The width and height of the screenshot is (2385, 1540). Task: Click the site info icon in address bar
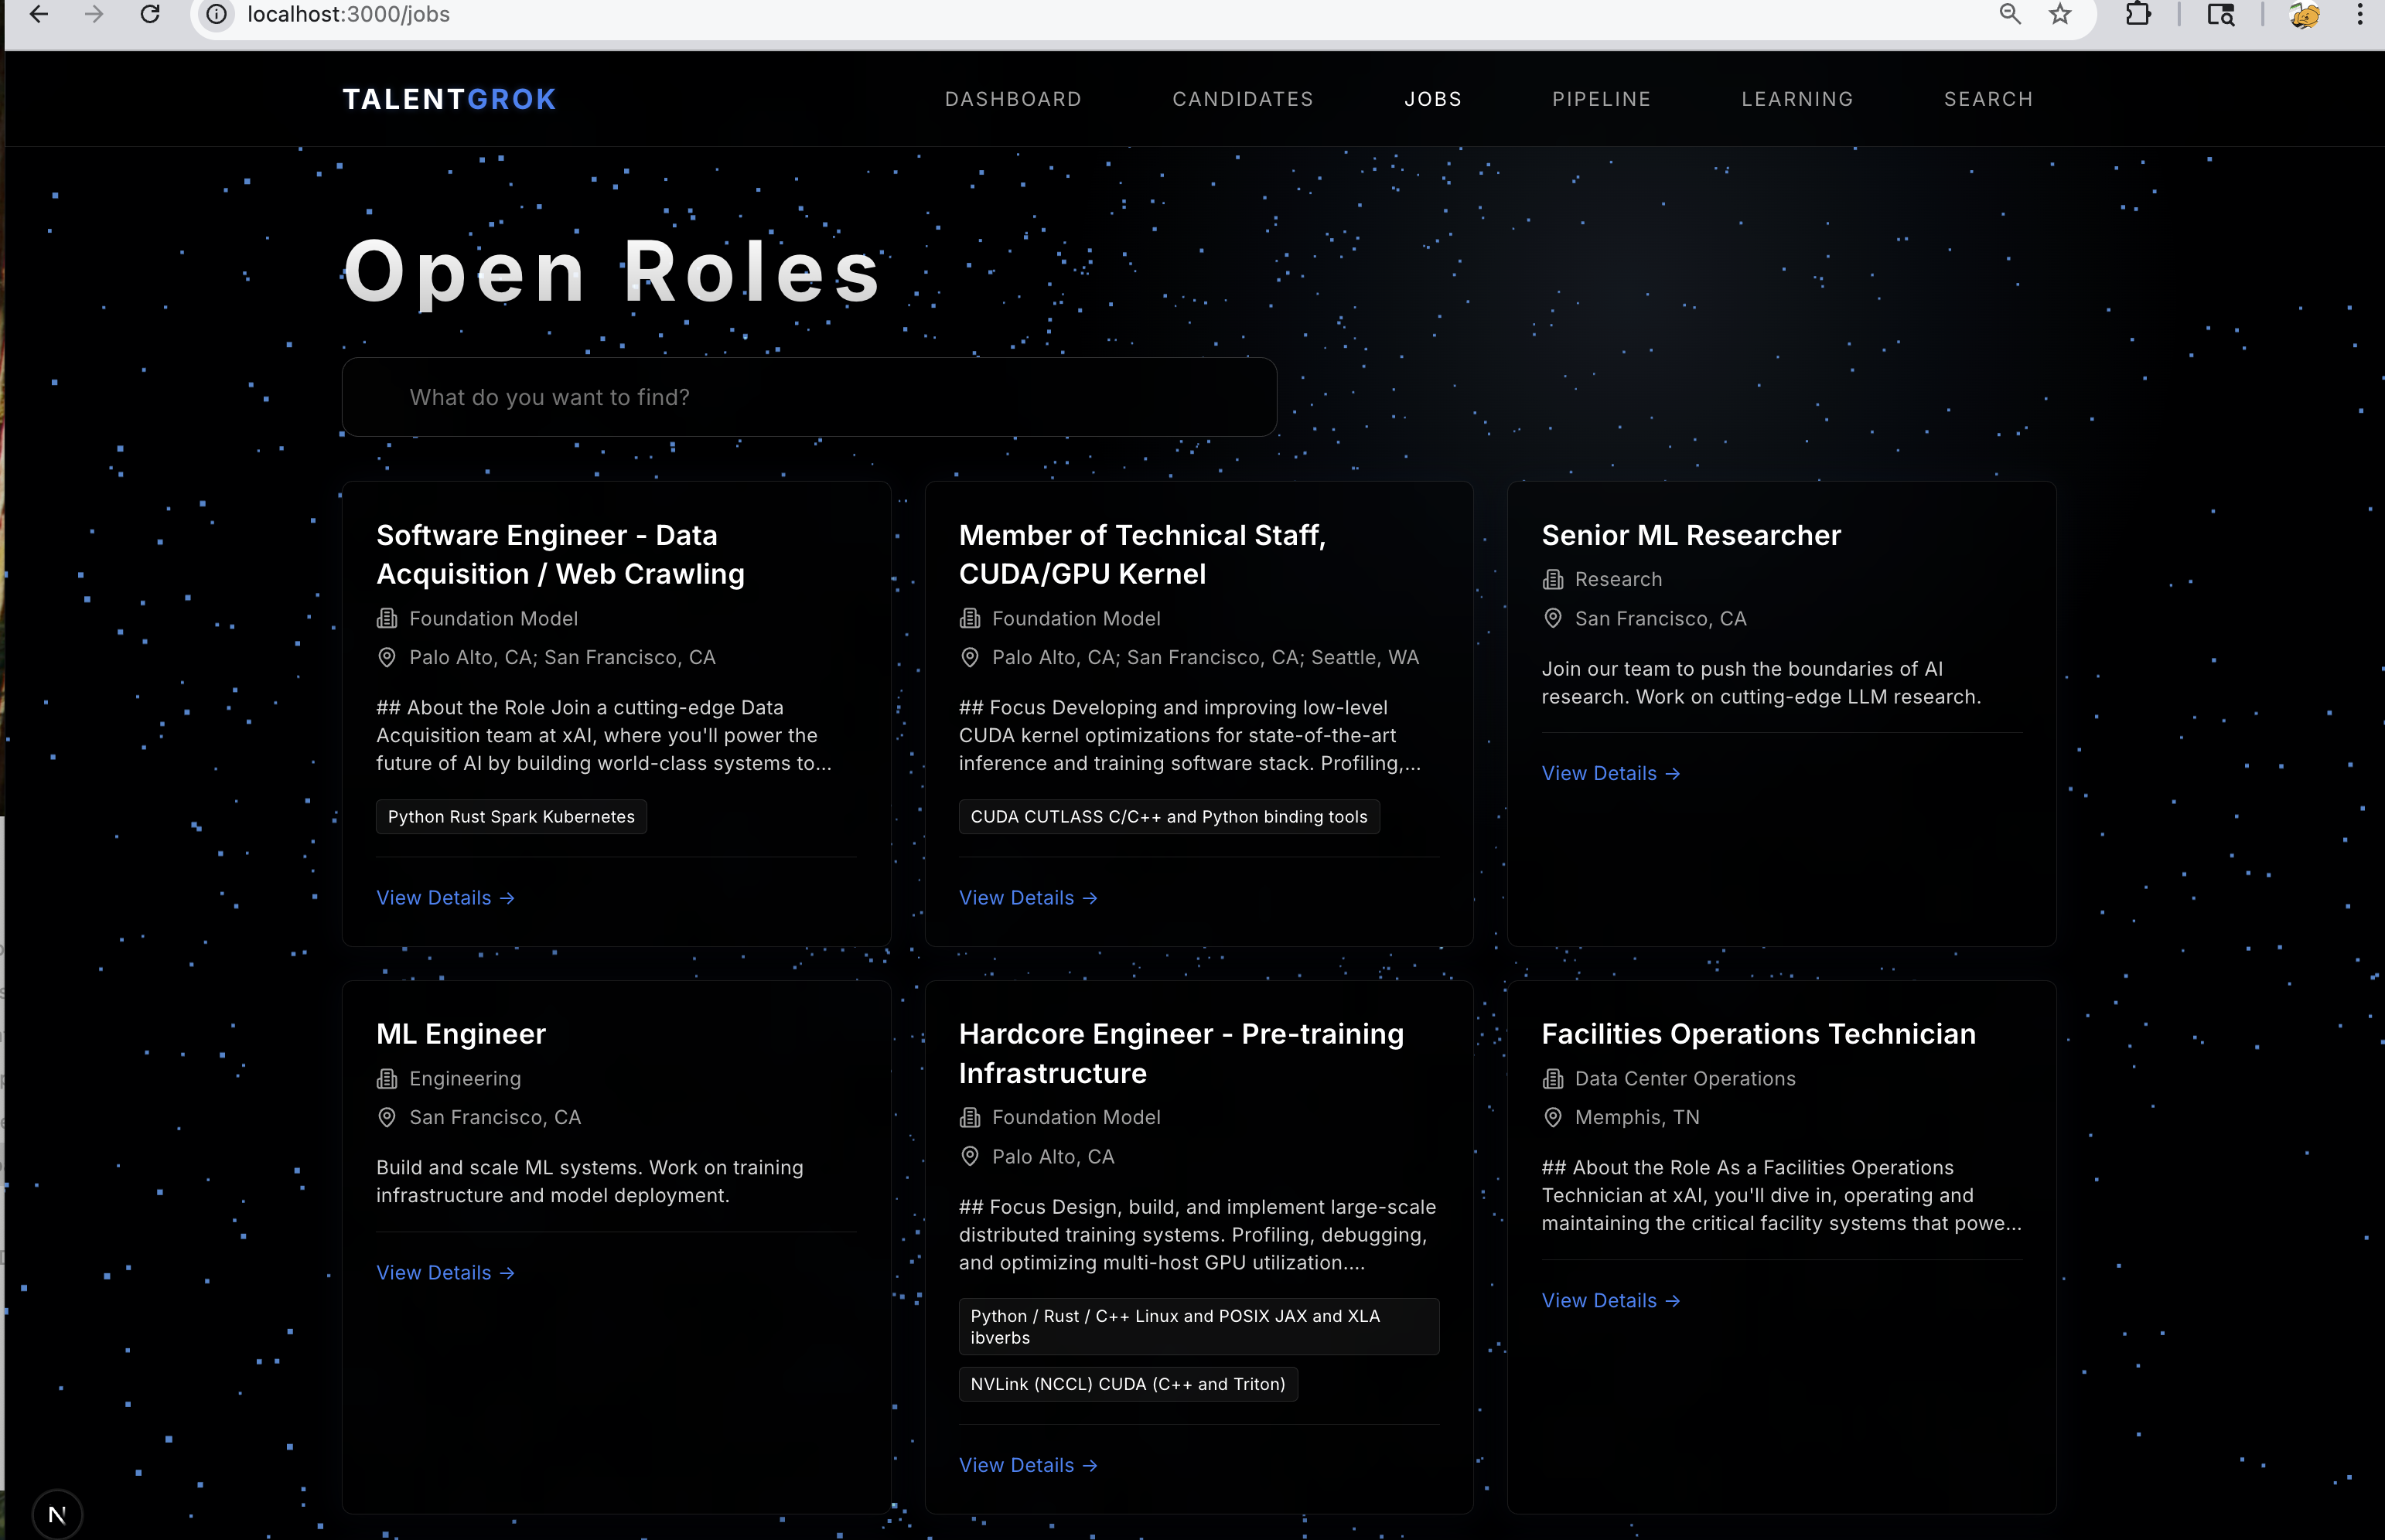tap(216, 14)
